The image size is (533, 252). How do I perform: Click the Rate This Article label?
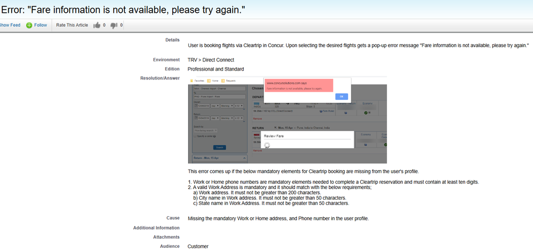72,25
